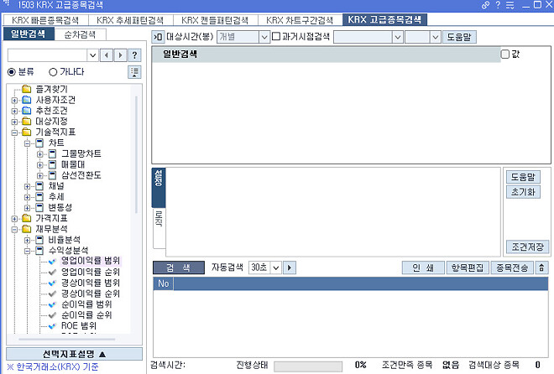Click the previous arrow next to search box
Screen dimensions: 554x374
click(x=107, y=55)
